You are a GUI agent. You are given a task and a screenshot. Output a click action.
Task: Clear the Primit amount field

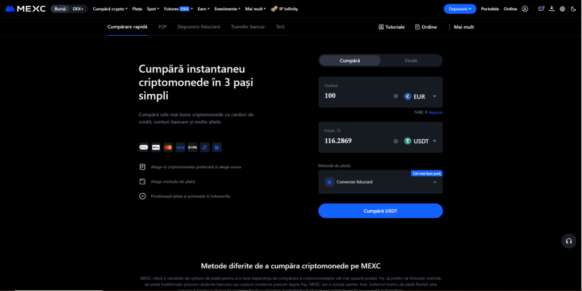coord(396,141)
